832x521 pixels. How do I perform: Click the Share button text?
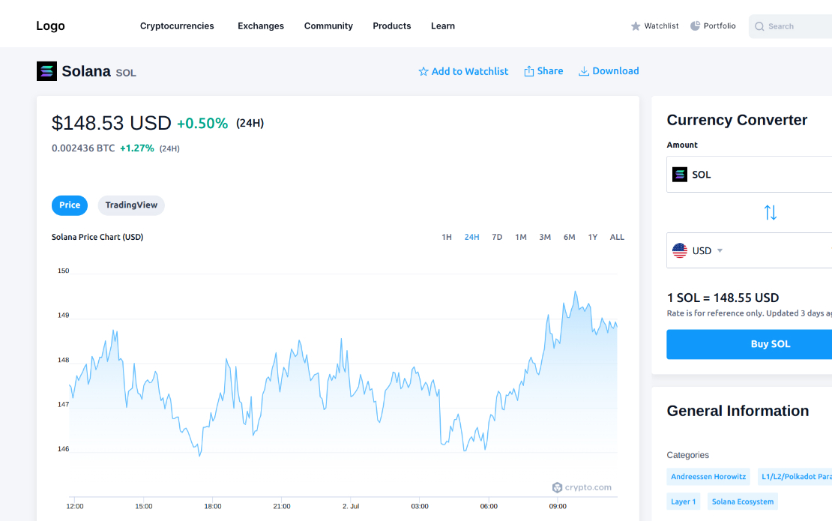tap(549, 71)
